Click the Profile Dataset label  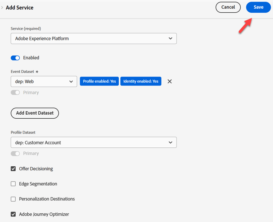(23, 132)
